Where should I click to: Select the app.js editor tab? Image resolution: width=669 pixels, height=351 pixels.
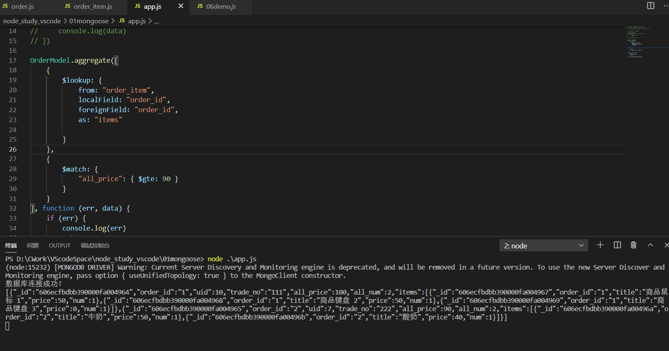coord(152,7)
